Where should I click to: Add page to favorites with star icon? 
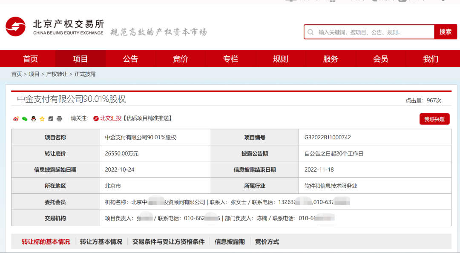[x=42, y=118]
